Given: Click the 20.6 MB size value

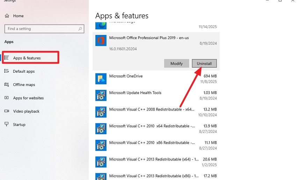Looking at the screenshot, I should [210, 159].
